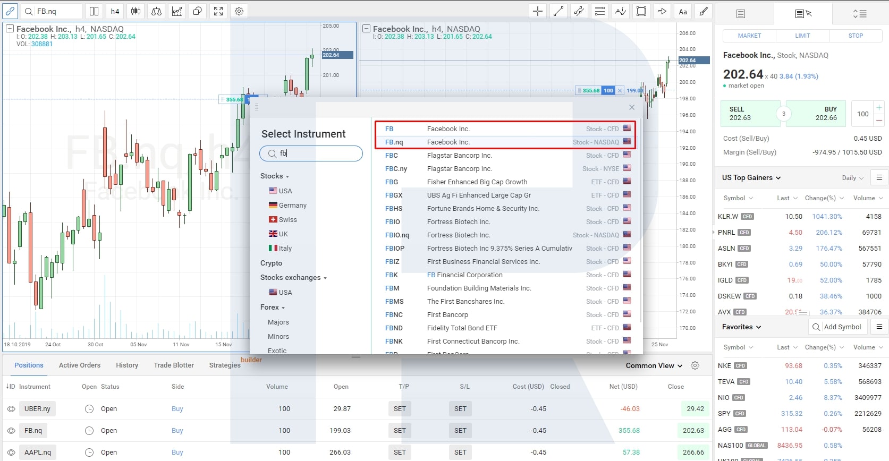This screenshot has height=461, width=889.
Task: Toggle the eye icon for FB.nq position
Action: click(x=11, y=431)
